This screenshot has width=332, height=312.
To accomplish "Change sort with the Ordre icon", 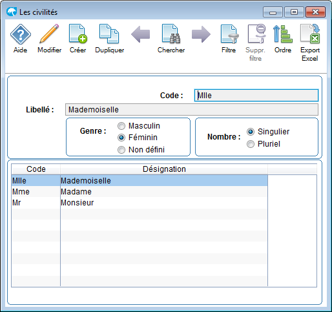I will [x=283, y=34].
